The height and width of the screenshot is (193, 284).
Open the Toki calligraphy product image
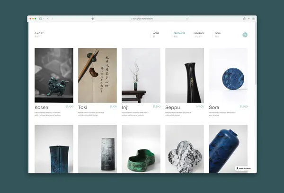click(x=98, y=75)
